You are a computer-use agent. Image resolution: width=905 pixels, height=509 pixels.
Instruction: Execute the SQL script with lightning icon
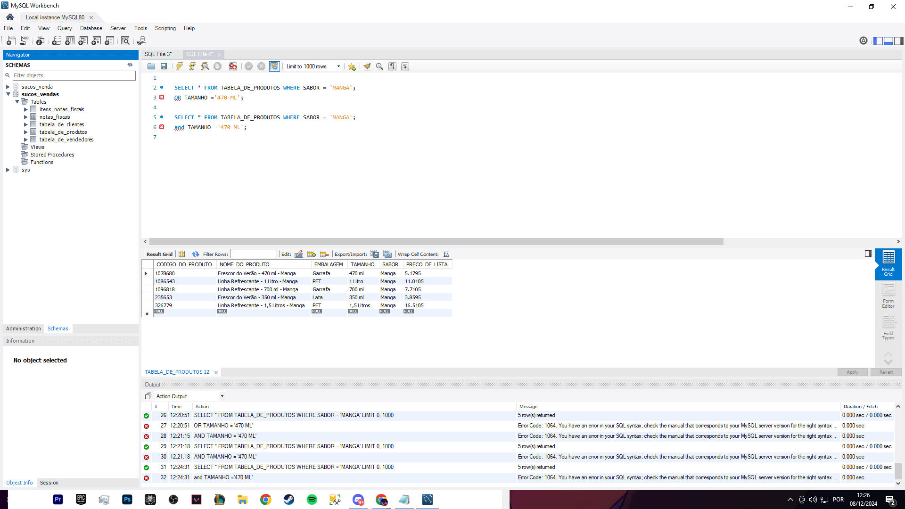(x=179, y=66)
